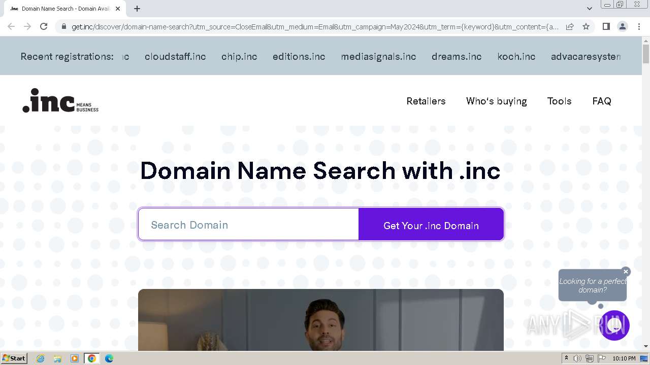The height and width of the screenshot is (365, 650).
Task: Bookmark this page with the star icon
Action: [586, 26]
